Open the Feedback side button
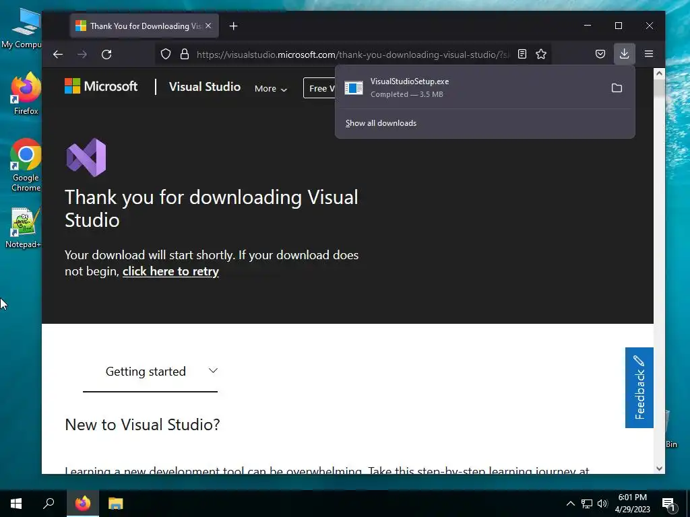Screen dimensions: 690x517 639,387
